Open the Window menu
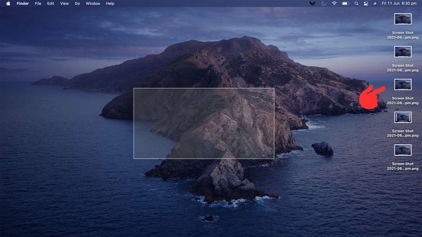The image size is (422, 237). (93, 3)
